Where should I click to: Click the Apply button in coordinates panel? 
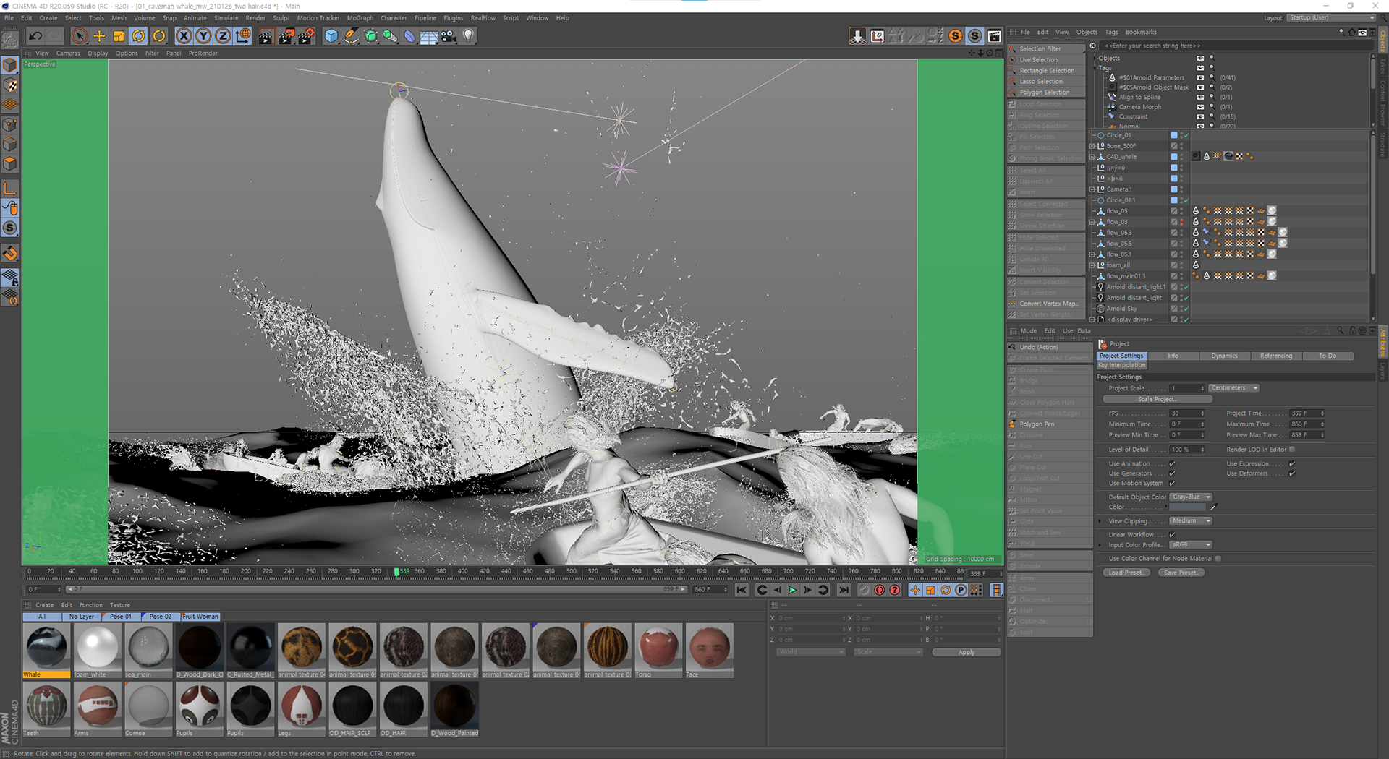(x=966, y=652)
